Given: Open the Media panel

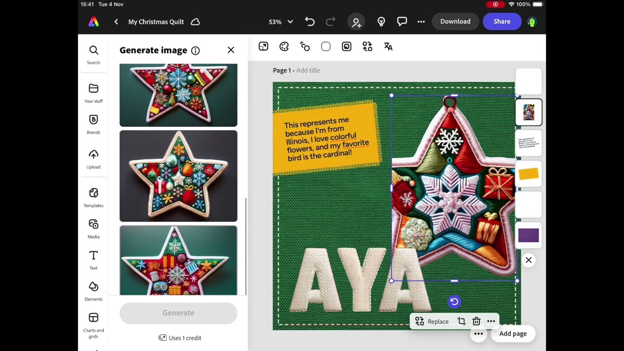Looking at the screenshot, I should point(94,229).
